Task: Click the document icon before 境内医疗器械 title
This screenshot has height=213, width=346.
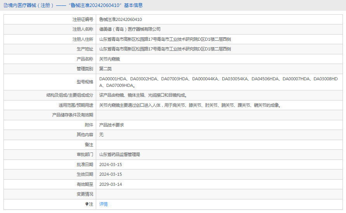Action: pos(6,5)
